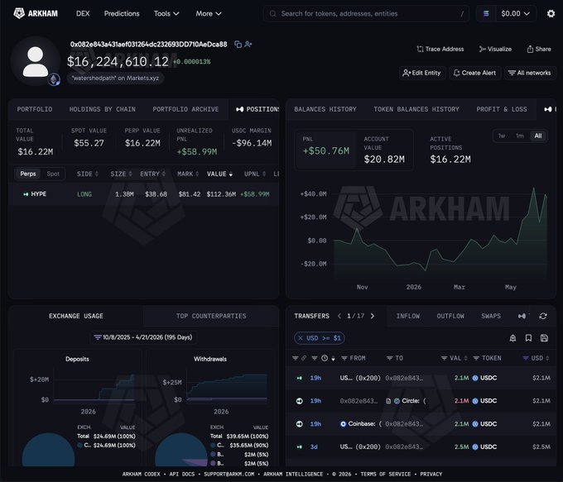
Task: Go to previous transfers page arrow
Action: [x=339, y=316]
